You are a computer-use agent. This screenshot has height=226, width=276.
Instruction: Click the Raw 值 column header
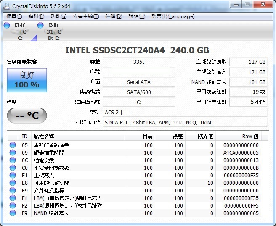[x=239, y=136]
